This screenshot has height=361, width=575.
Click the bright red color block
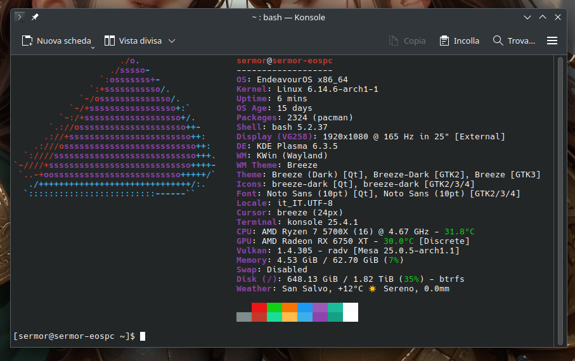(x=259, y=307)
